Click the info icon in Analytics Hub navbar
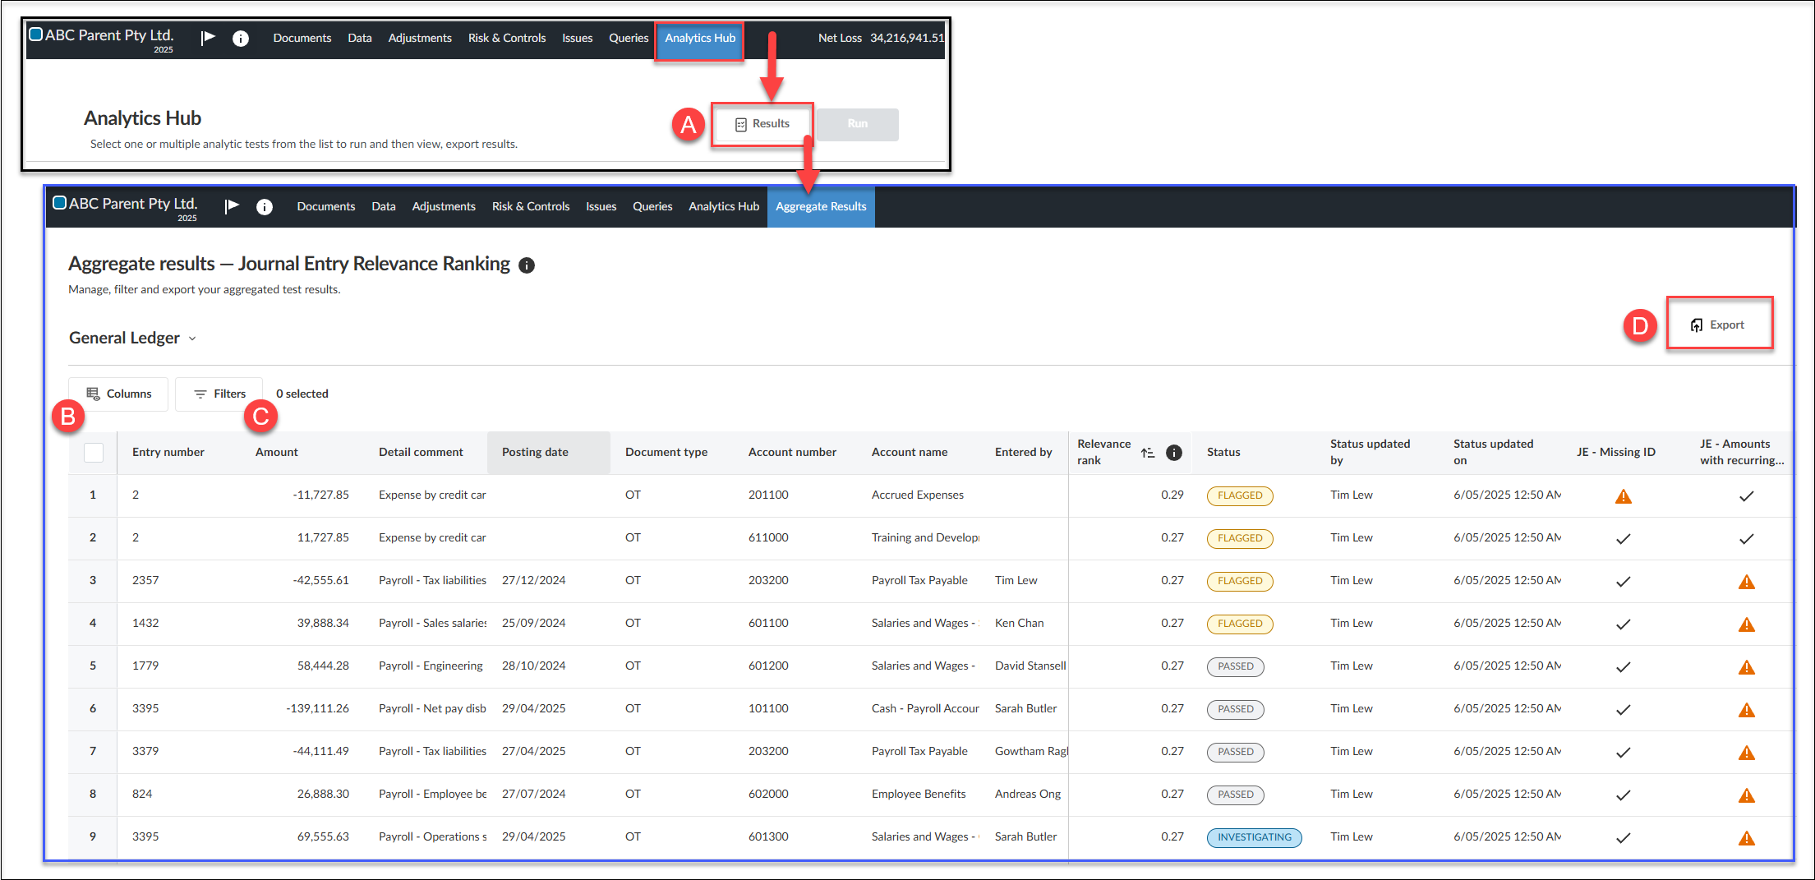The height and width of the screenshot is (880, 1815). coord(241,39)
